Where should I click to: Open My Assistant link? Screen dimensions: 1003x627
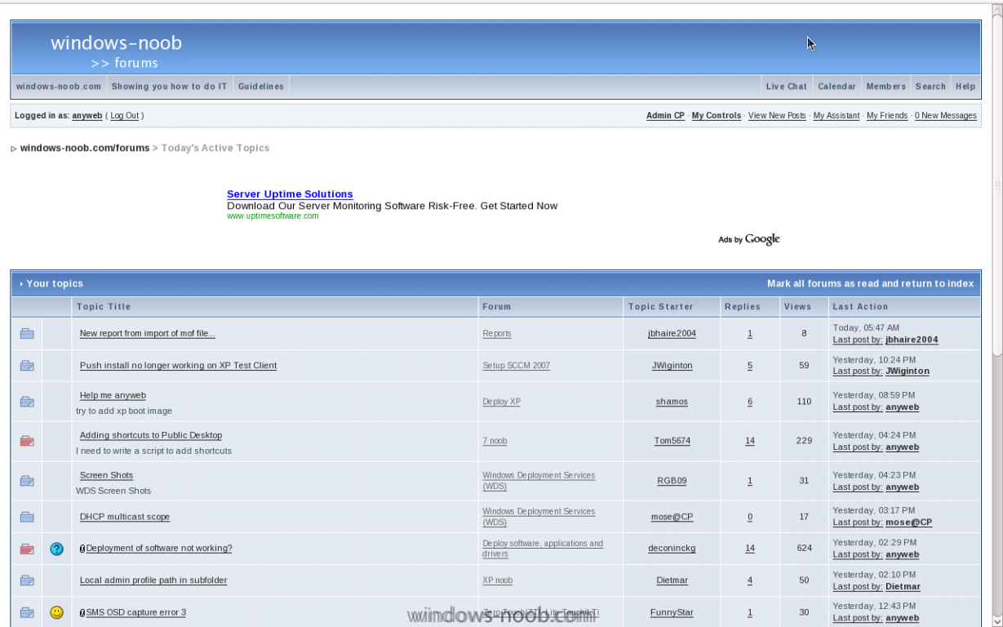click(x=837, y=116)
